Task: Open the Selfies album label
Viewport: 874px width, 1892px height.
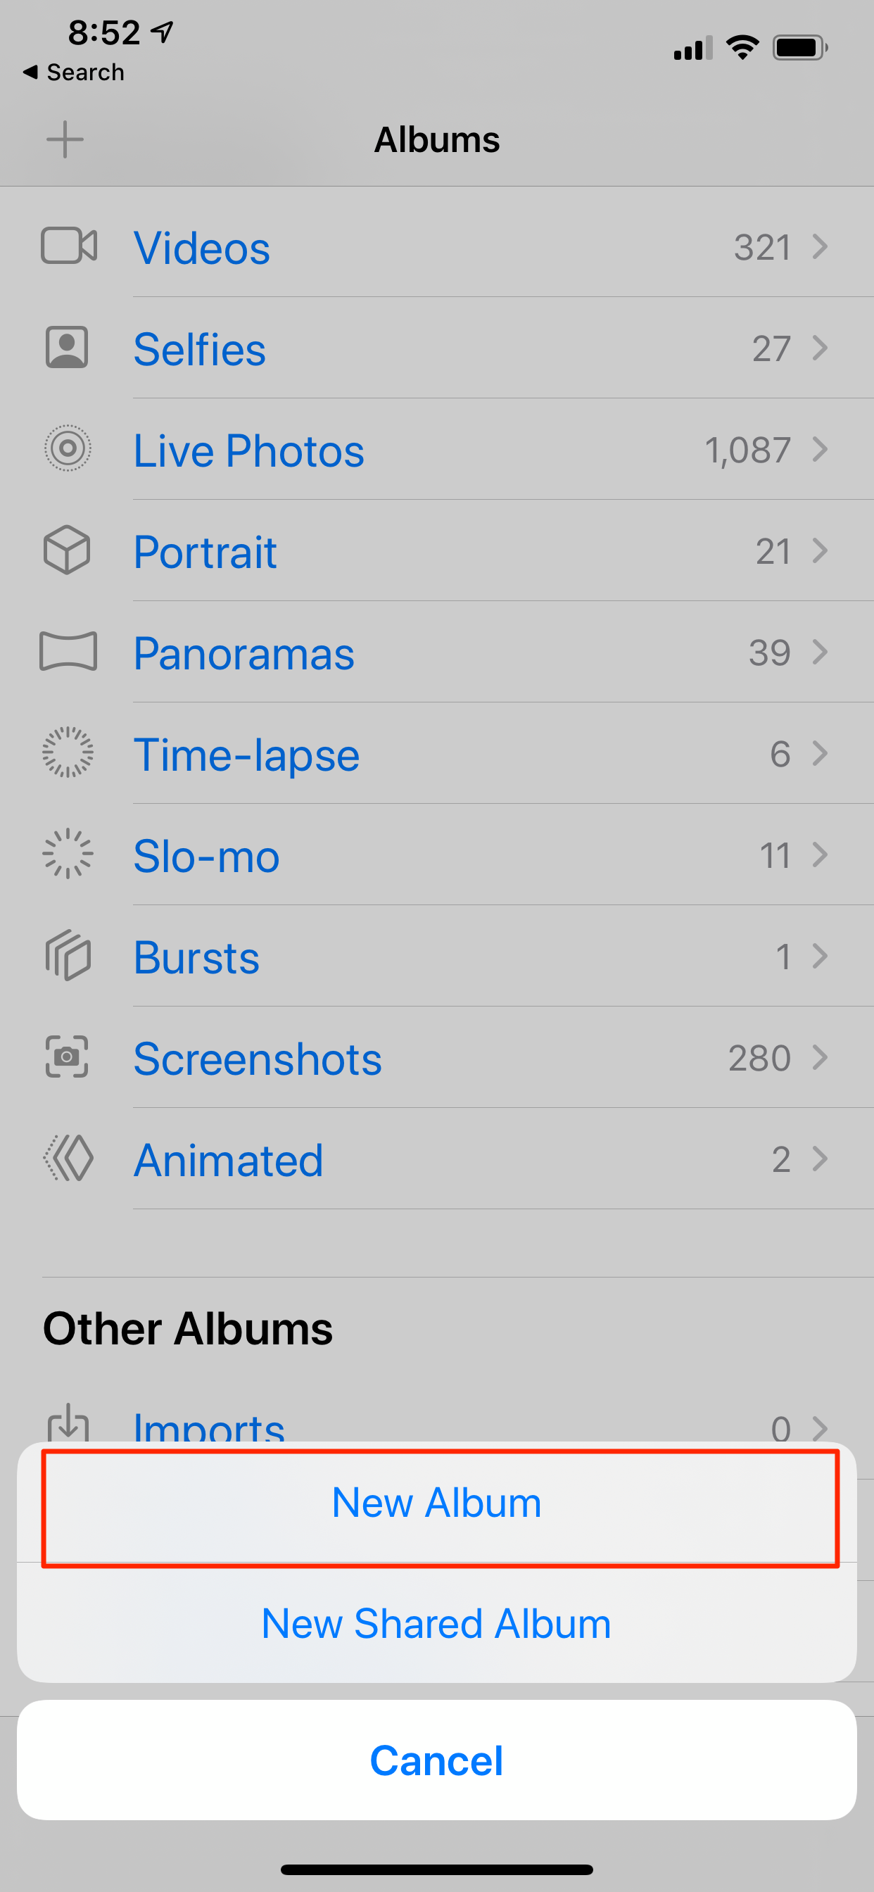Action: (200, 349)
